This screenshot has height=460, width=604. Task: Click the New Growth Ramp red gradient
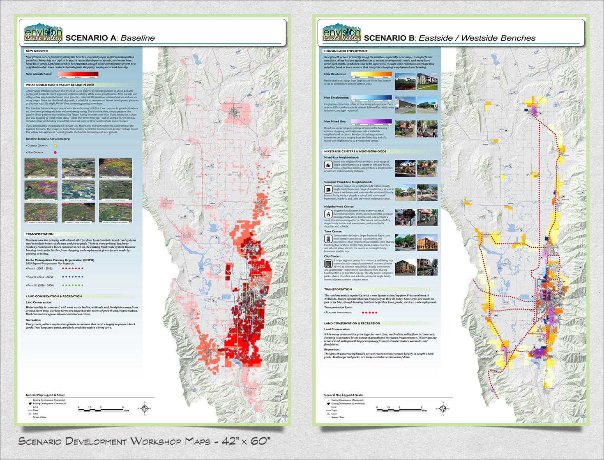(x=78, y=74)
